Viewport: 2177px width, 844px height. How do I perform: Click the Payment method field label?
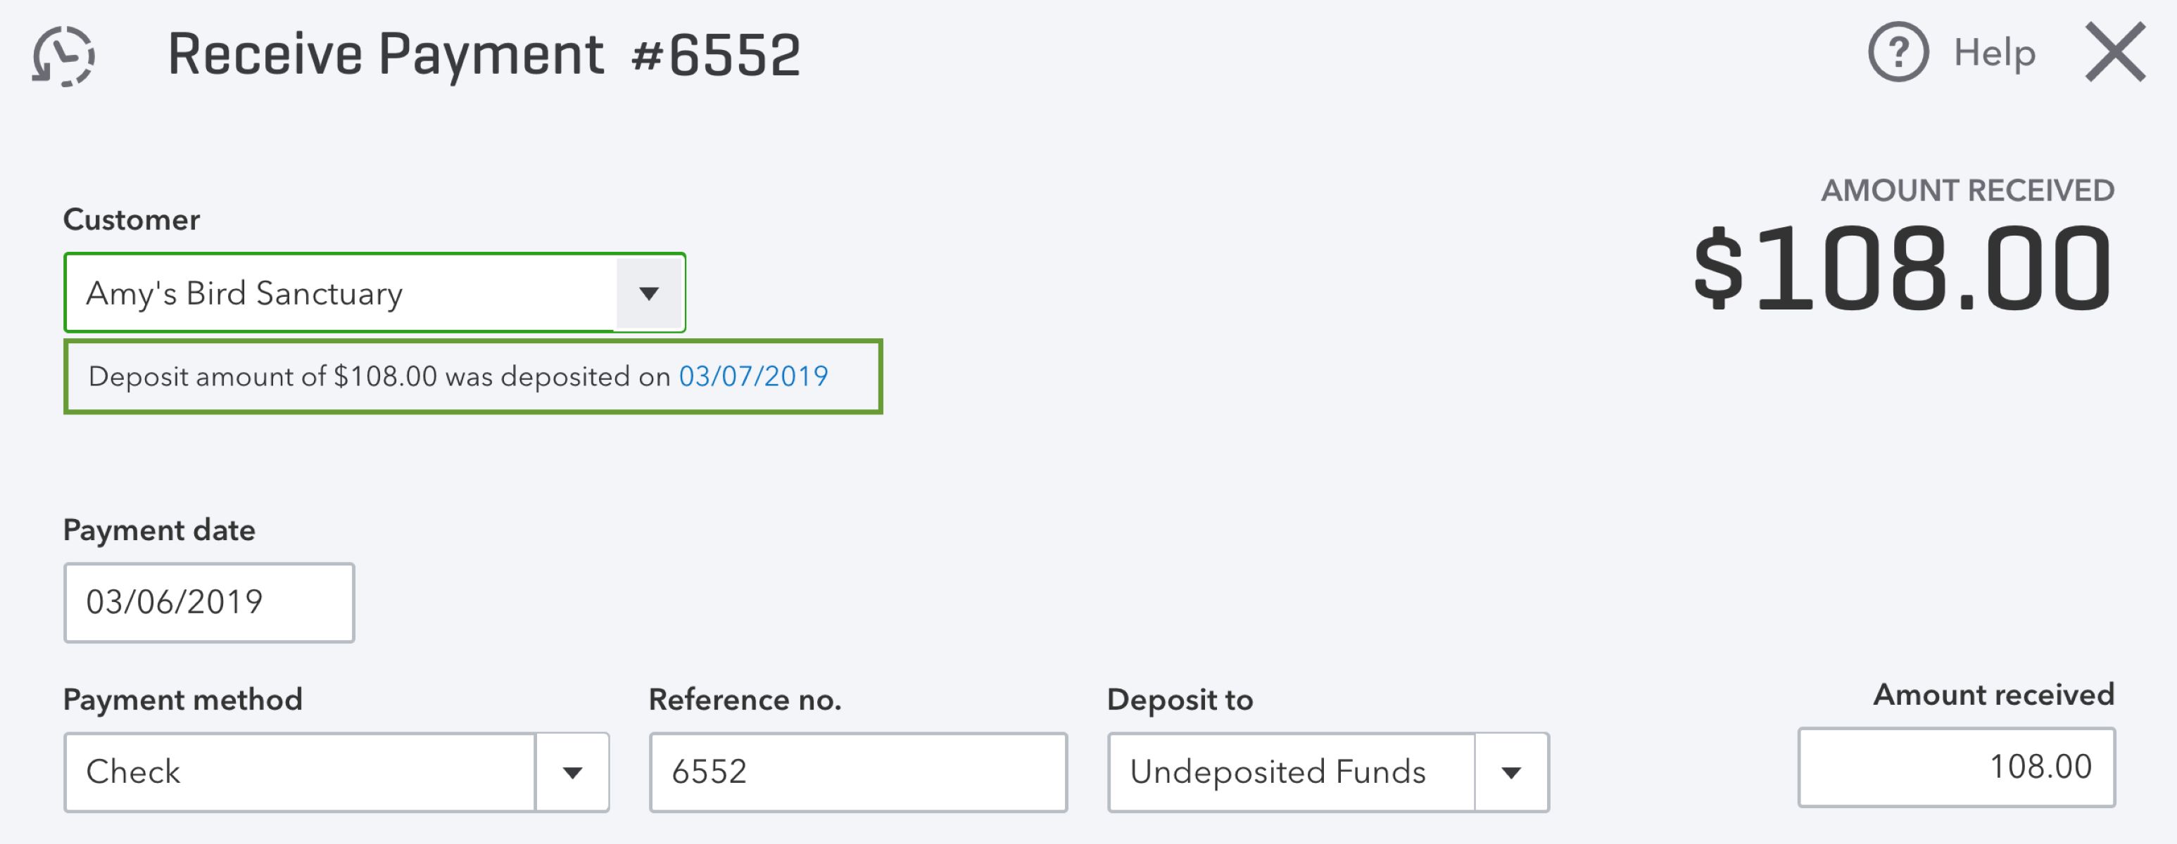[x=182, y=698]
